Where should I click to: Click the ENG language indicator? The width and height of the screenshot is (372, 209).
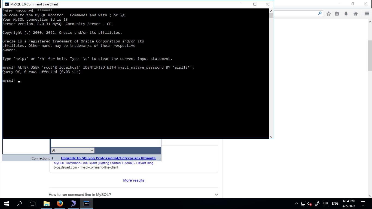pos(335,204)
